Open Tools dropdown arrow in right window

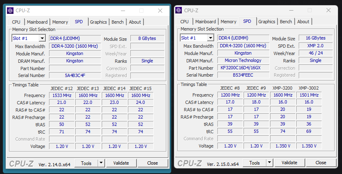(x=269, y=163)
